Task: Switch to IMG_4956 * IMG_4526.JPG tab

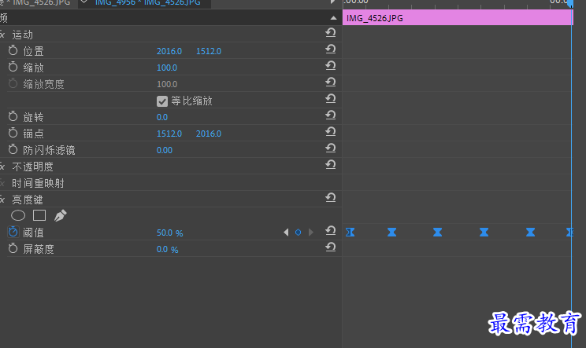Action: coord(147,3)
